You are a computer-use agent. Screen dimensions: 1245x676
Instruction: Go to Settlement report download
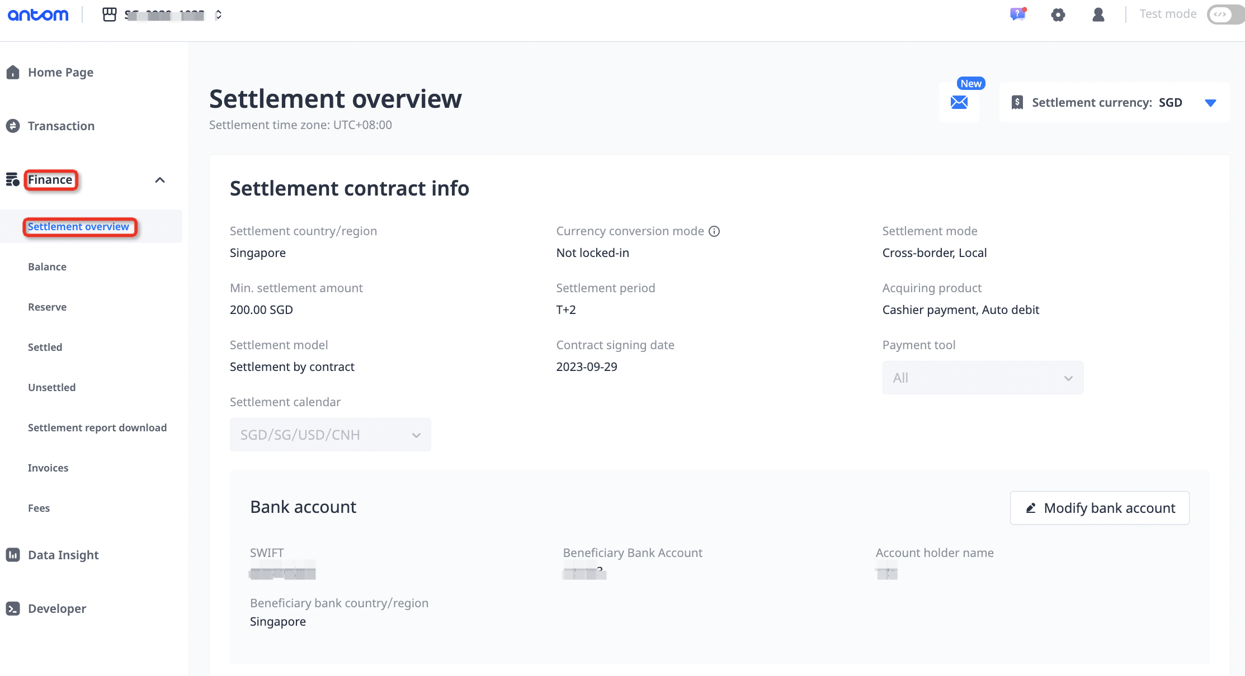tap(97, 428)
